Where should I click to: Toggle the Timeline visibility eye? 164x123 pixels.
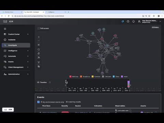[x=38, y=82]
